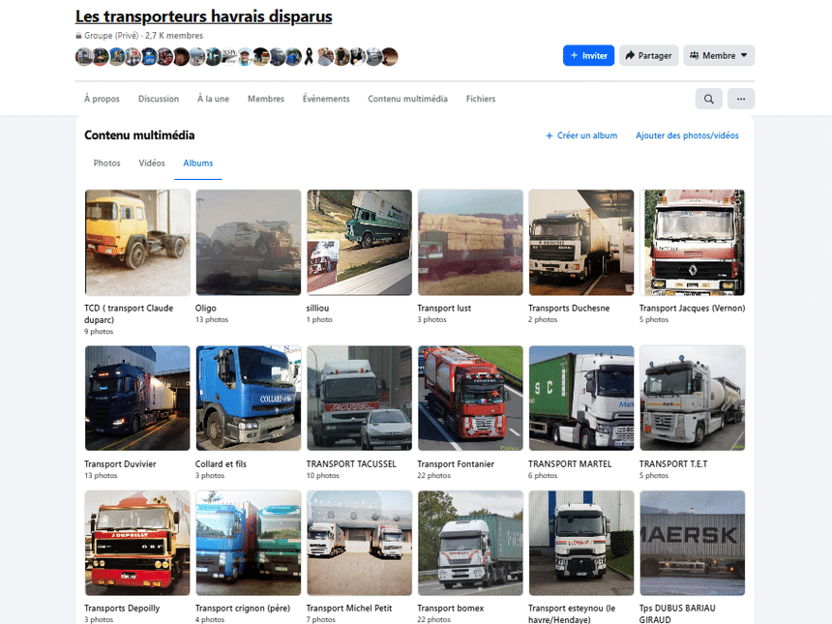Open the Membre dropdown chevron
Image resolution: width=832 pixels, height=624 pixels.
[743, 56]
